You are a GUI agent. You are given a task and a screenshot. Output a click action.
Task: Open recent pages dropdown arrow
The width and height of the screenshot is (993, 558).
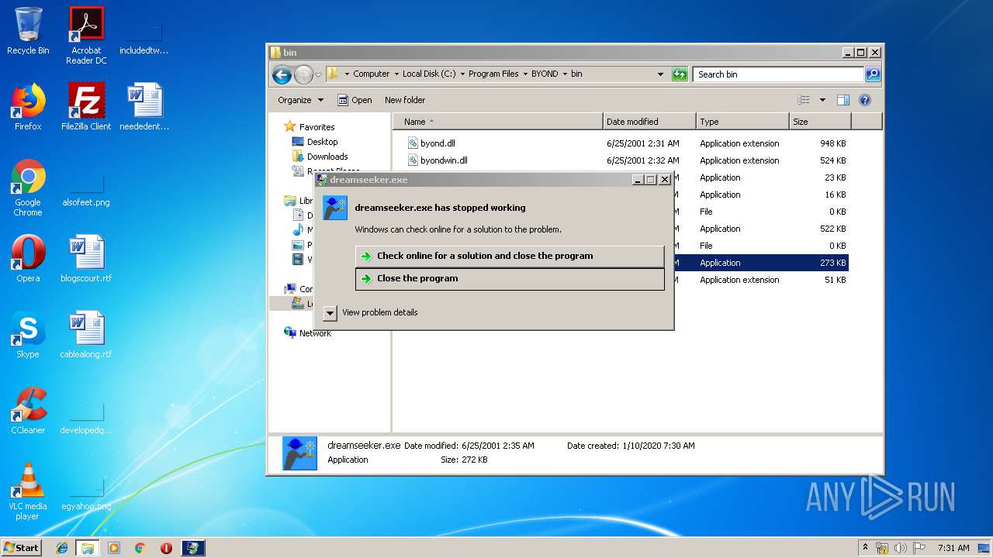pyautogui.click(x=318, y=75)
